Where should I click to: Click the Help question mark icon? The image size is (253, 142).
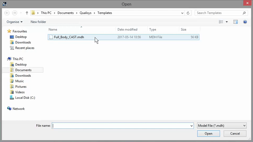pos(245,22)
